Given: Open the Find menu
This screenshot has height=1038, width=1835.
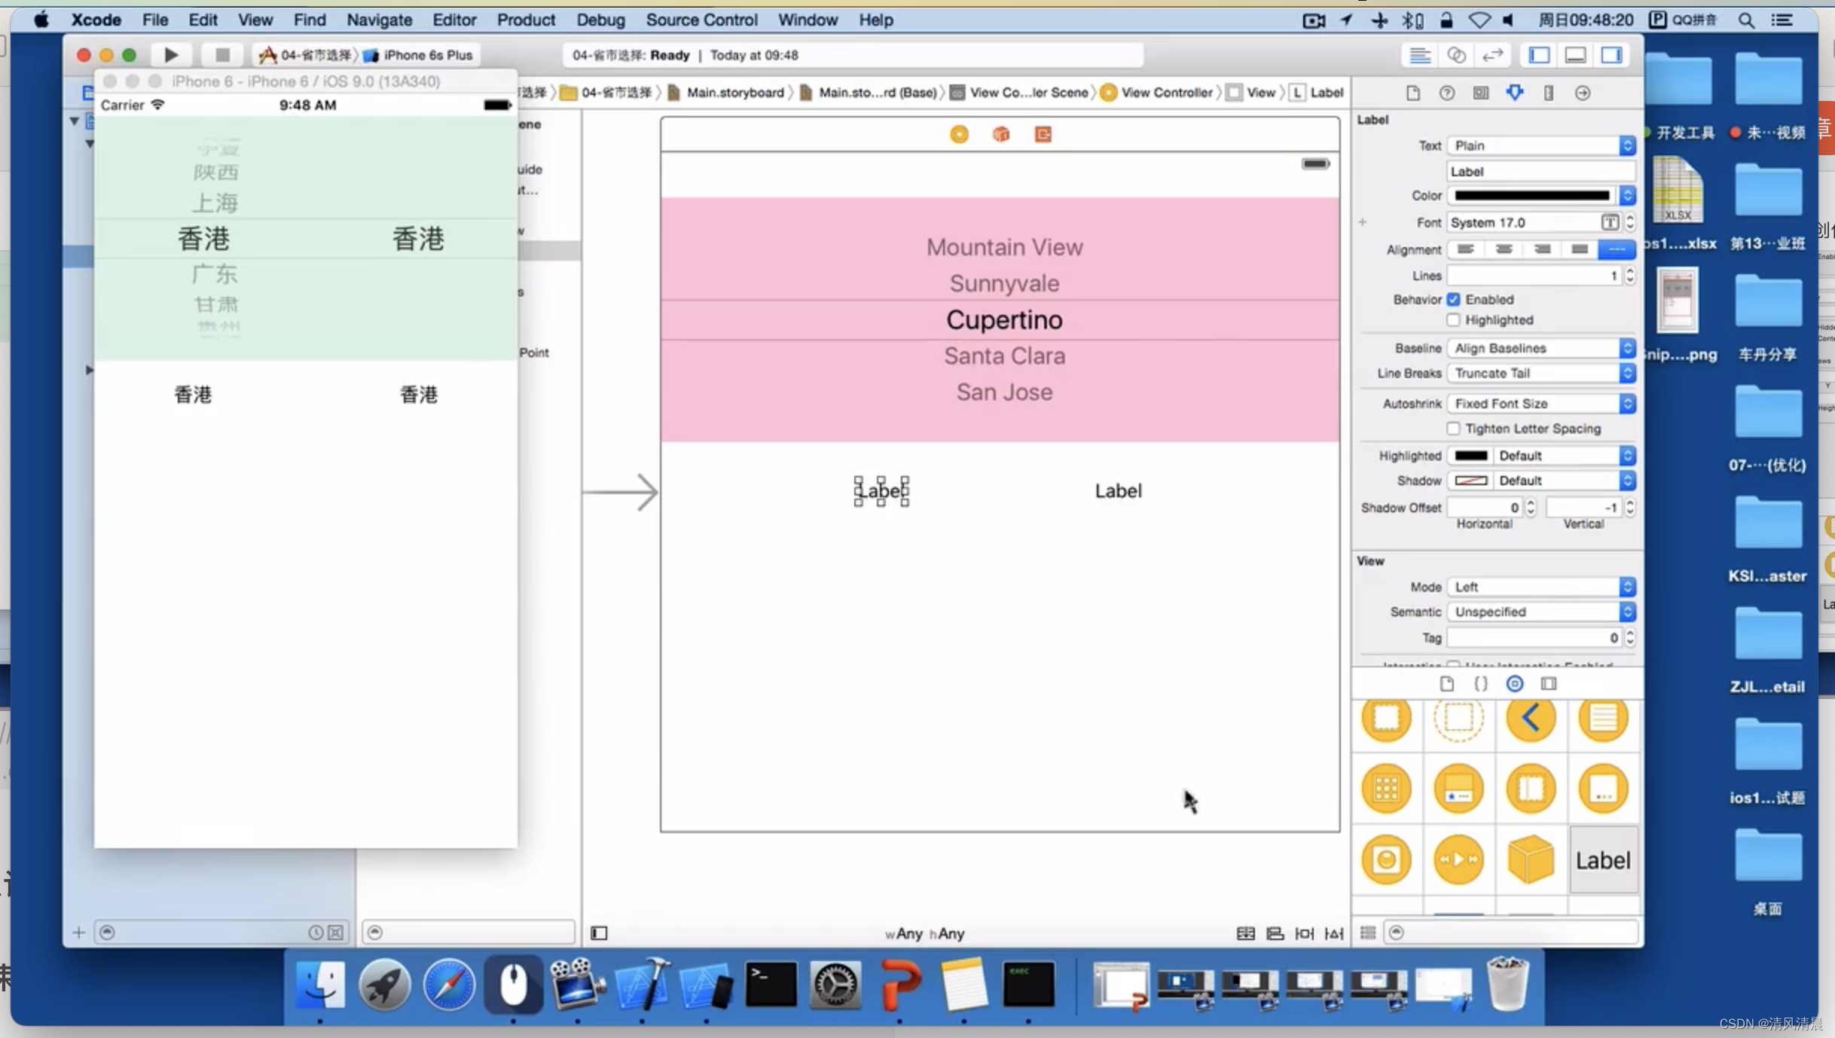Looking at the screenshot, I should [310, 20].
